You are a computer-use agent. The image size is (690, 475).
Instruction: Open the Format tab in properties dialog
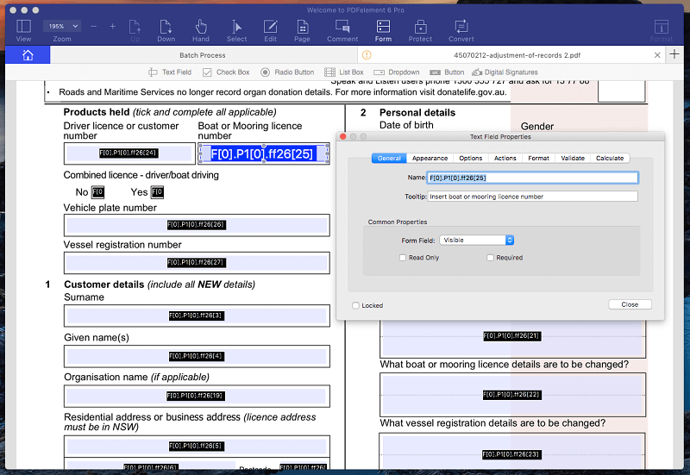tap(538, 159)
